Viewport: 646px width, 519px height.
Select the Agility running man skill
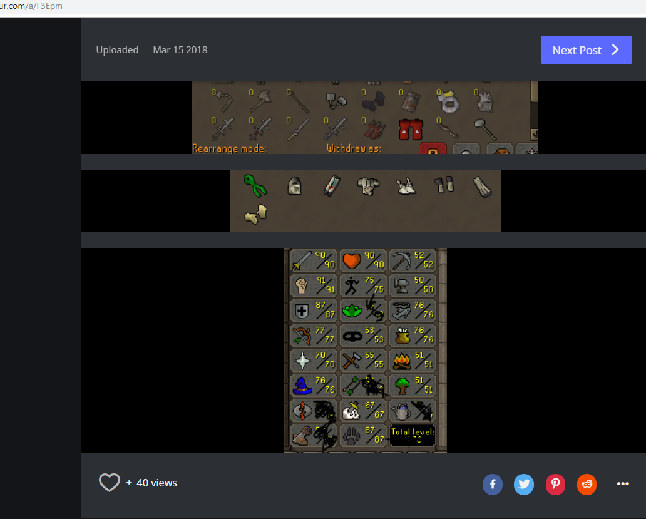point(351,285)
